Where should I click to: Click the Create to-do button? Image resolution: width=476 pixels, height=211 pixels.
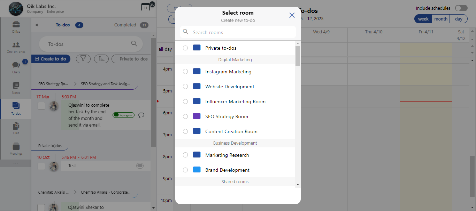pyautogui.click(x=51, y=59)
